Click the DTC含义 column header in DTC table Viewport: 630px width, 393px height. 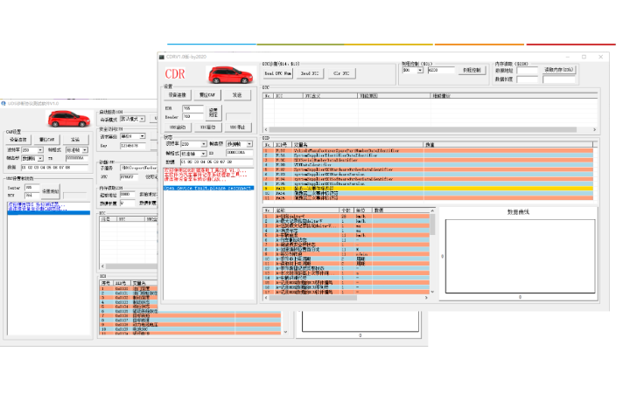coord(330,96)
